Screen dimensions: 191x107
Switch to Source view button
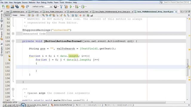[x=7, y=15]
